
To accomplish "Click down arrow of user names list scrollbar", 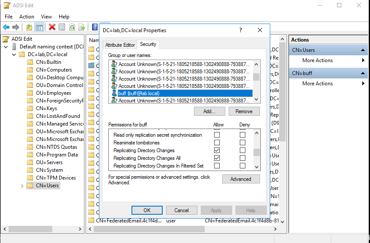I will coord(257,100).
